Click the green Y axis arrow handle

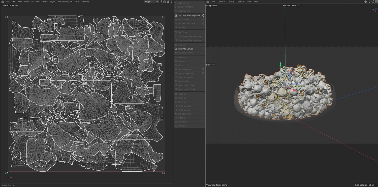pos(280,64)
